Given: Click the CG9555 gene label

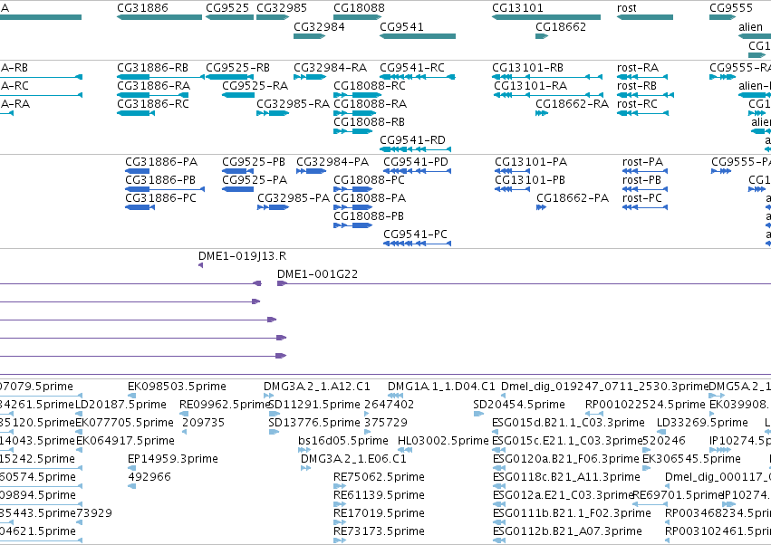Looking at the screenshot, I should point(731,8).
